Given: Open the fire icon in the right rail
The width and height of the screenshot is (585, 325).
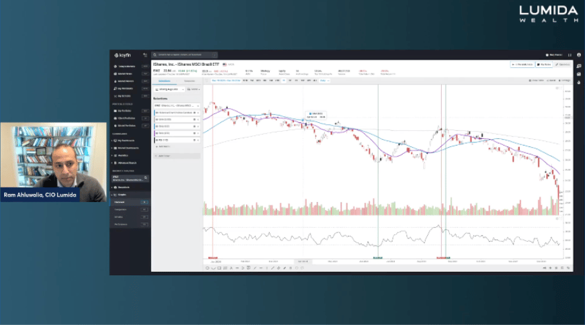Looking at the screenshot, I should [579, 83].
